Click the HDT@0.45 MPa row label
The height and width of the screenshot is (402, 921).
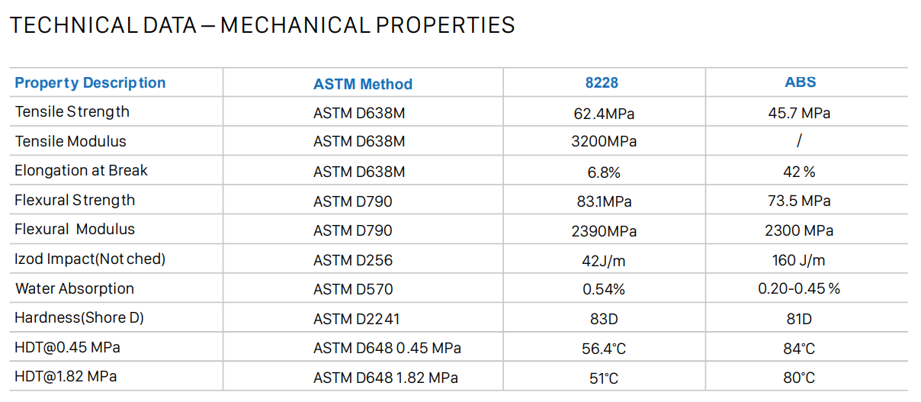pos(67,348)
